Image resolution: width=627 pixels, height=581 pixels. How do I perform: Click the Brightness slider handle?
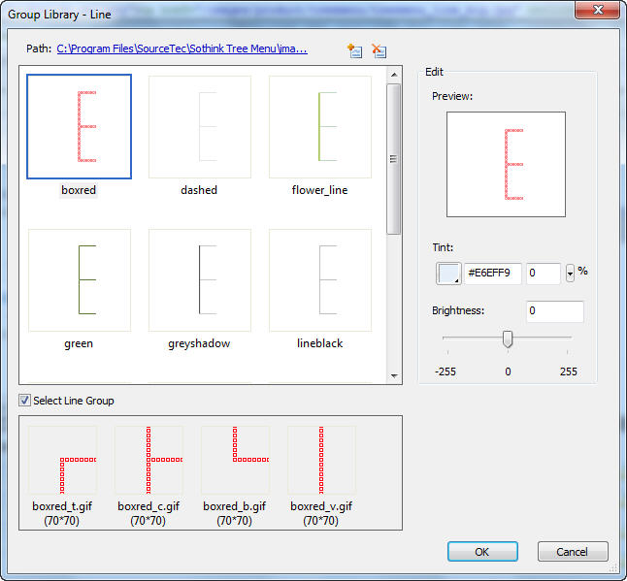[x=507, y=339]
